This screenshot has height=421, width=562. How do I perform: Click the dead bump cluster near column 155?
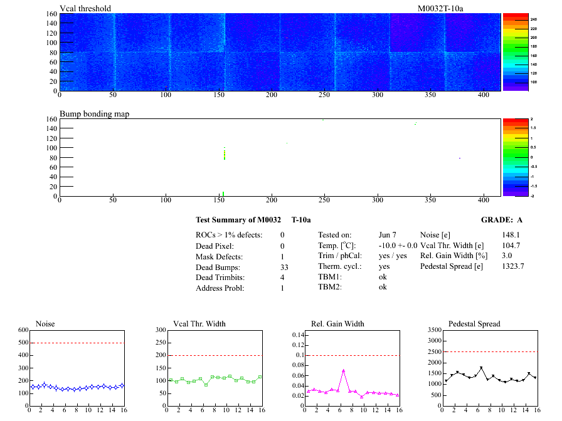pyautogui.click(x=224, y=155)
